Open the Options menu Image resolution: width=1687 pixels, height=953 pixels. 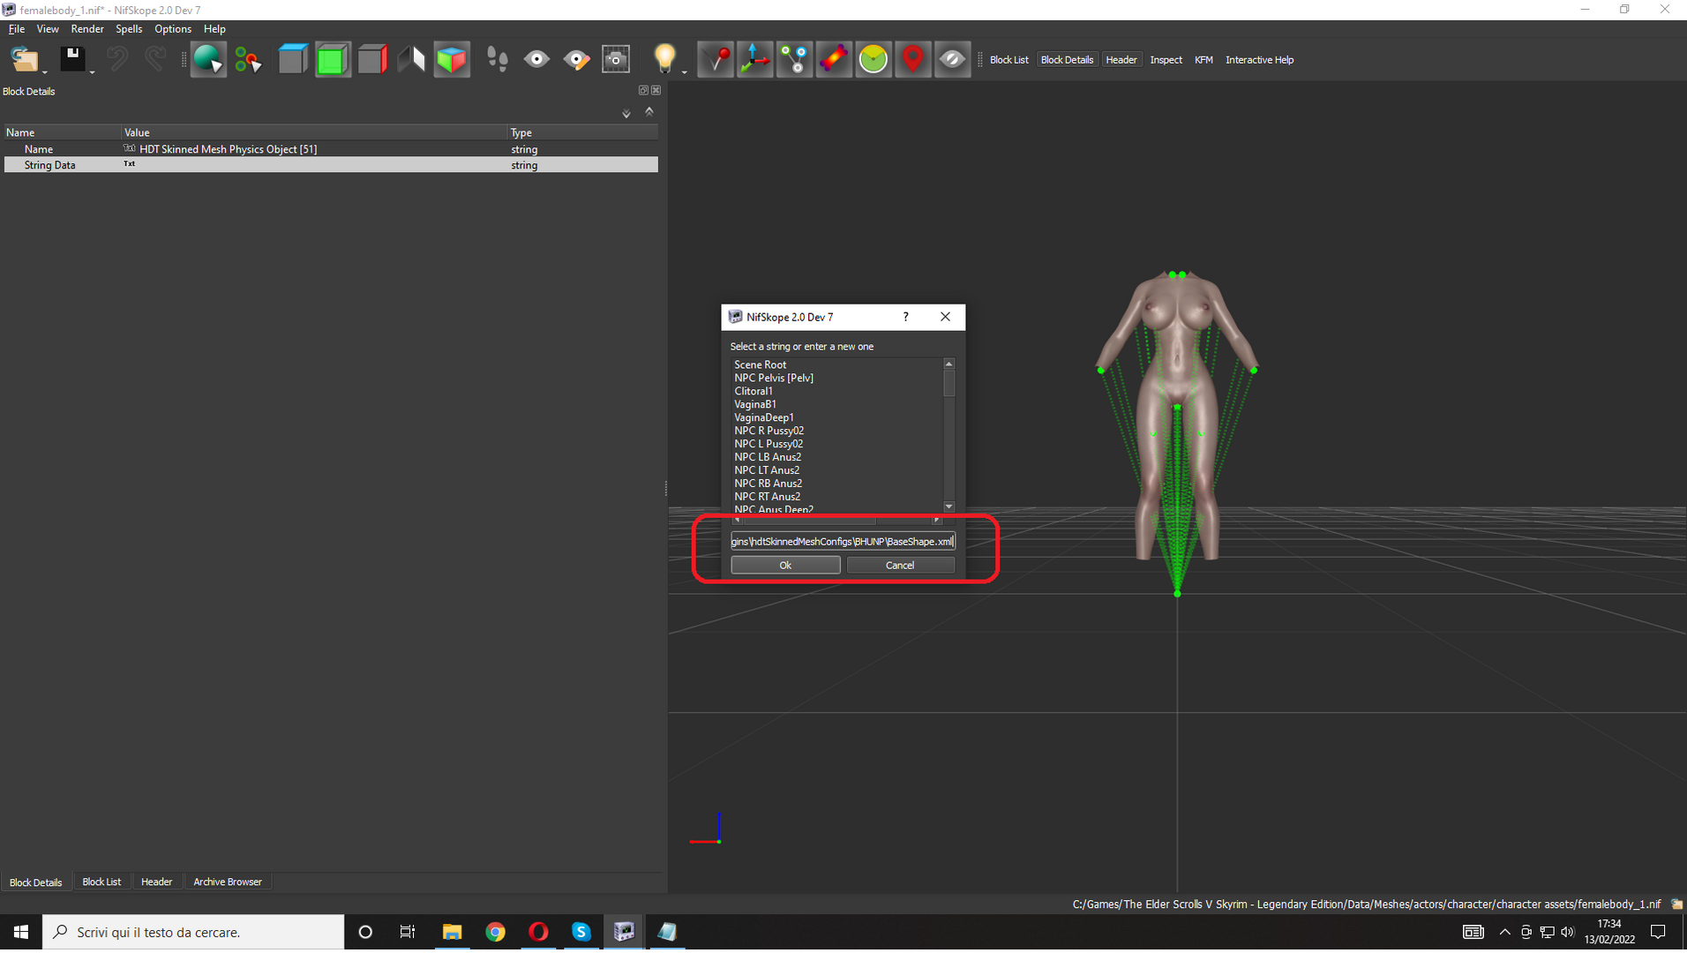pos(173,29)
